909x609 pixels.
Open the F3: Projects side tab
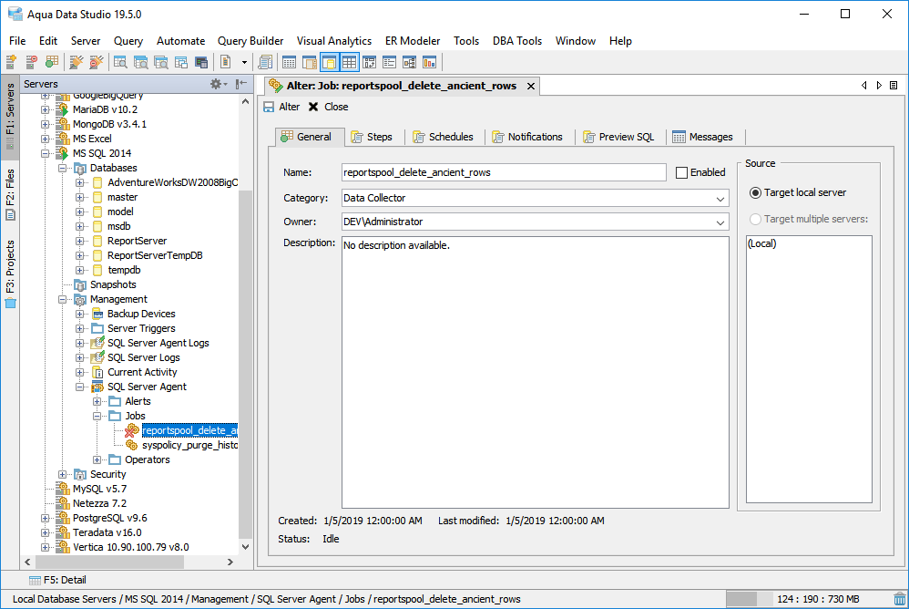tap(10, 273)
